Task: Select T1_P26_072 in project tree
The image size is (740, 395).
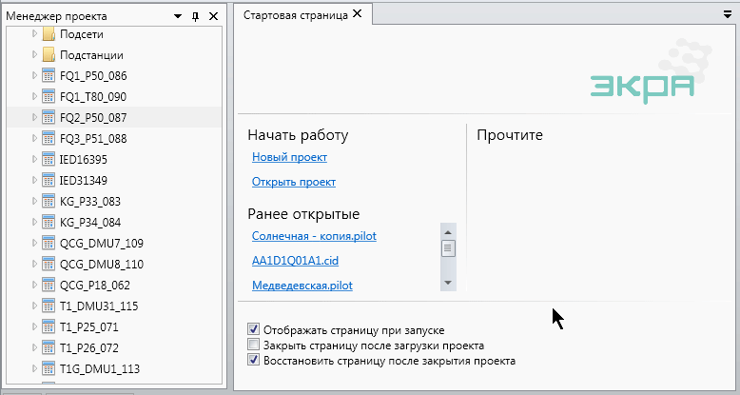Action: 88,348
